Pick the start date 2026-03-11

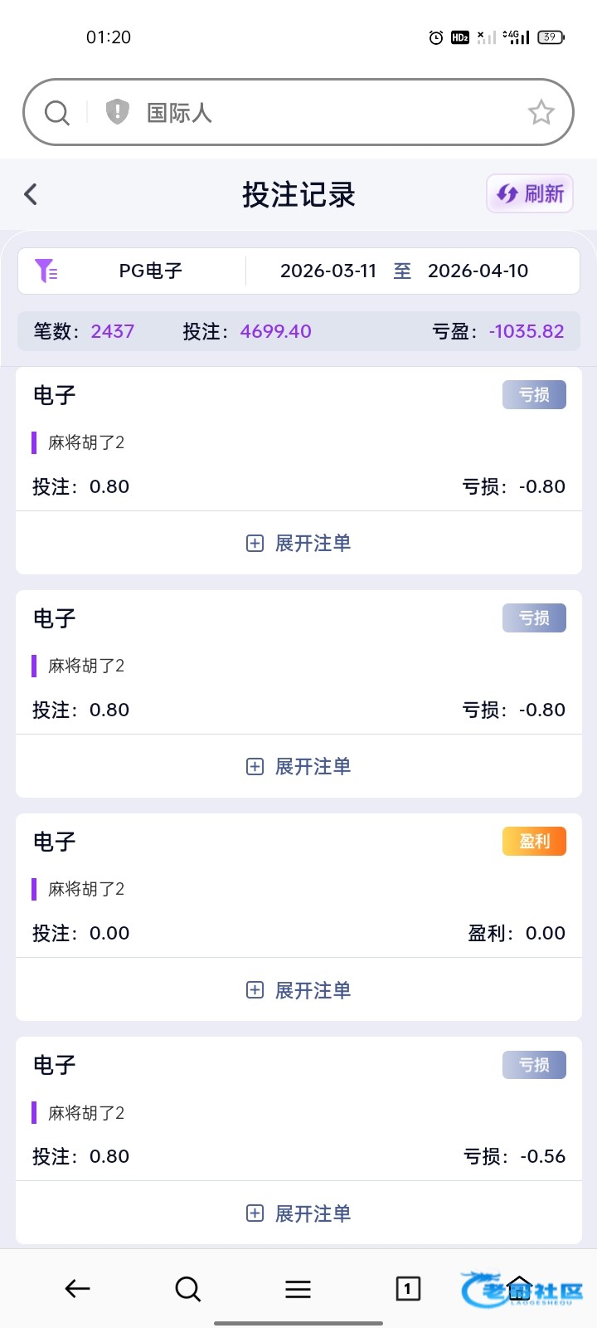click(328, 271)
